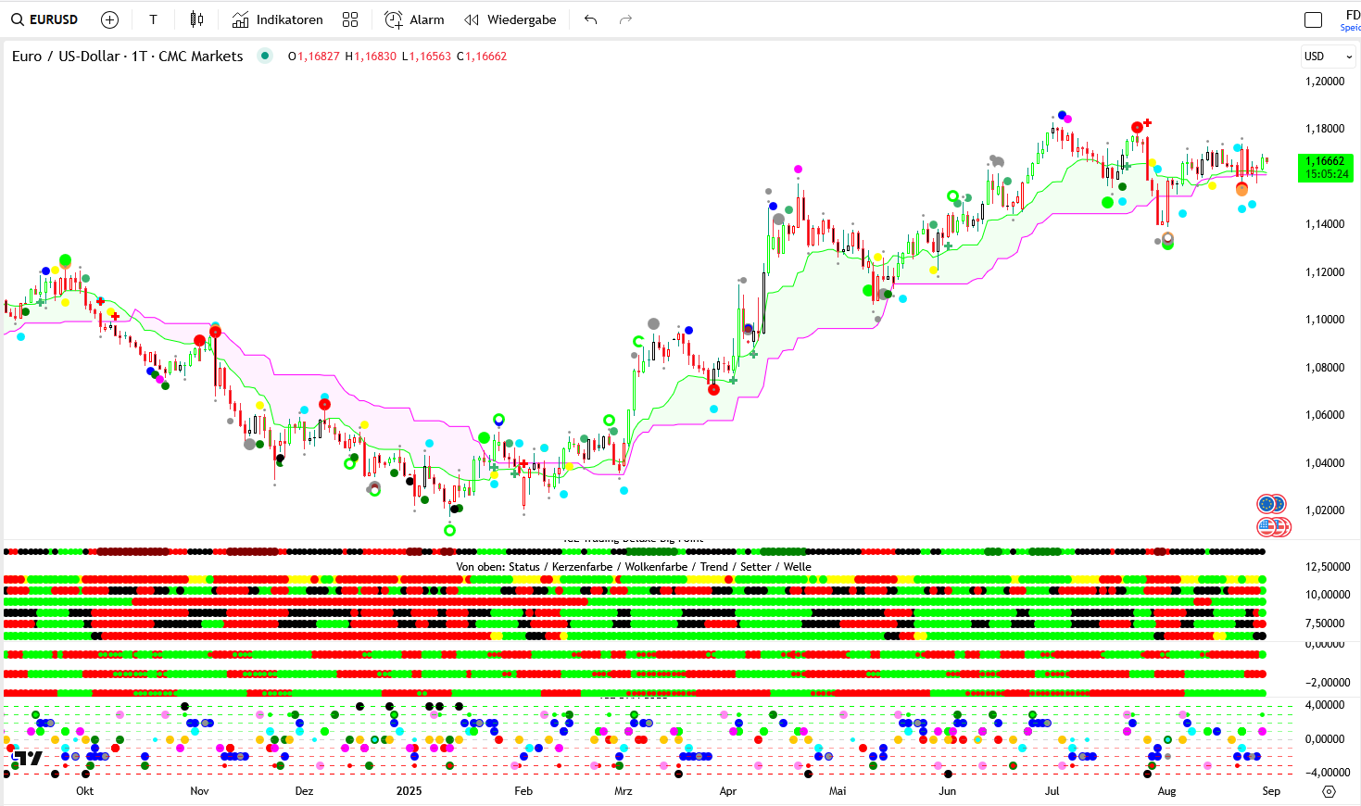Image resolution: width=1361 pixels, height=806 pixels.
Task: Open indicator templates grid icon
Action: click(x=350, y=19)
